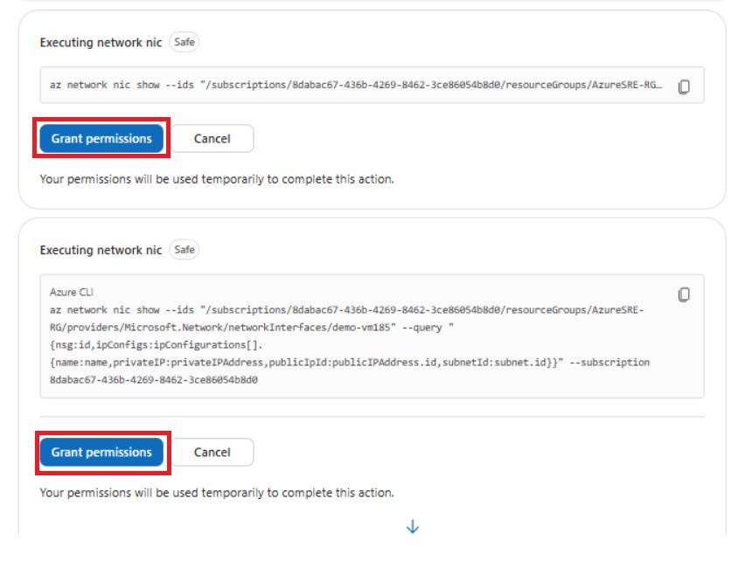
Task: Copy the truncated command in the top card
Action: [684, 87]
